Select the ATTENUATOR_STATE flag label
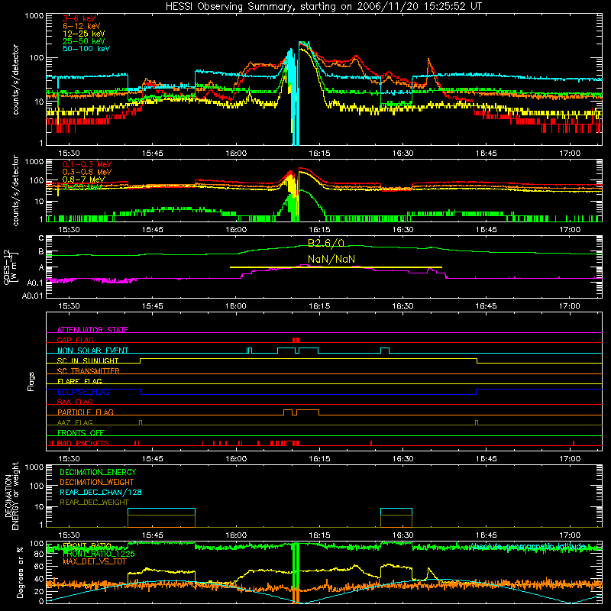The width and height of the screenshot is (611, 611). (x=92, y=330)
